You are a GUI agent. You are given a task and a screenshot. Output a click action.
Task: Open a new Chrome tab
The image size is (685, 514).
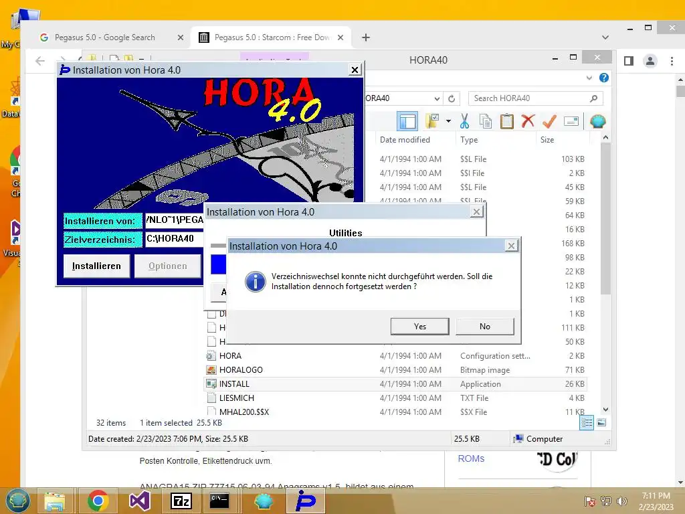coord(366,37)
